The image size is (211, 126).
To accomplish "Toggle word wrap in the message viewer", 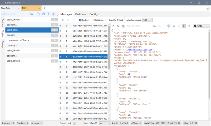I will 184,26.
